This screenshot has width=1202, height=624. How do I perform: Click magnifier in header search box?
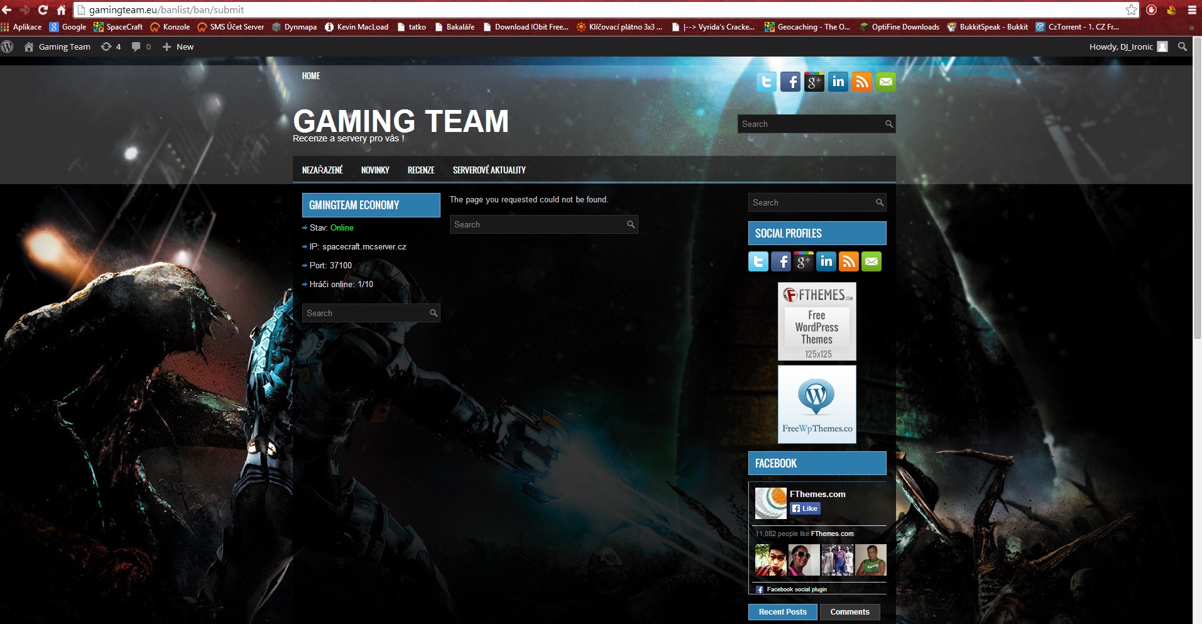point(888,124)
